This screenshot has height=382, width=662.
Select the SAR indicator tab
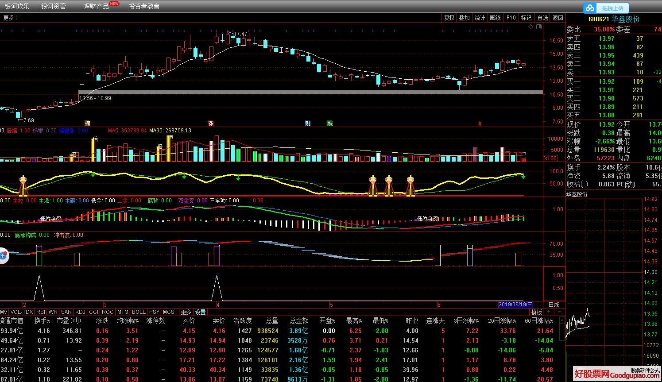click(x=66, y=312)
